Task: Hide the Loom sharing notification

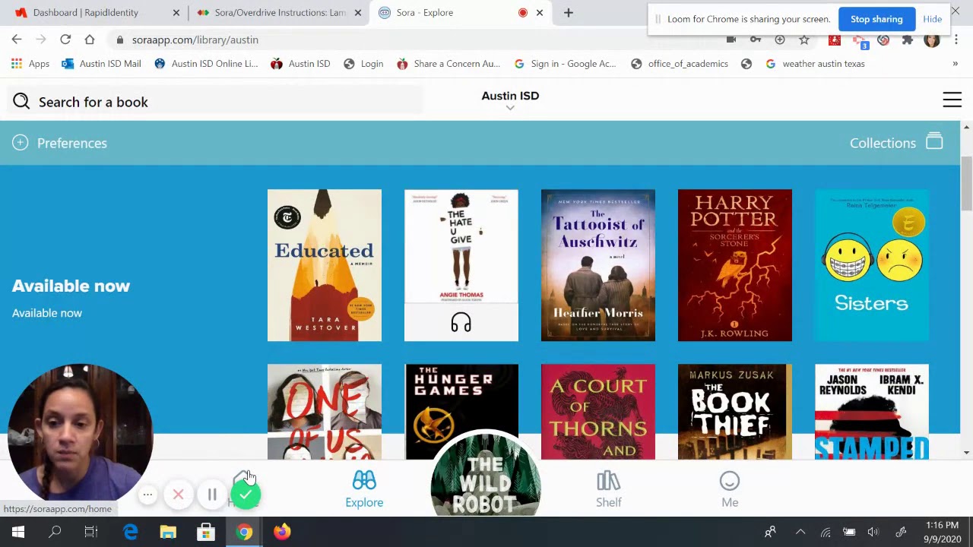Action: click(932, 19)
